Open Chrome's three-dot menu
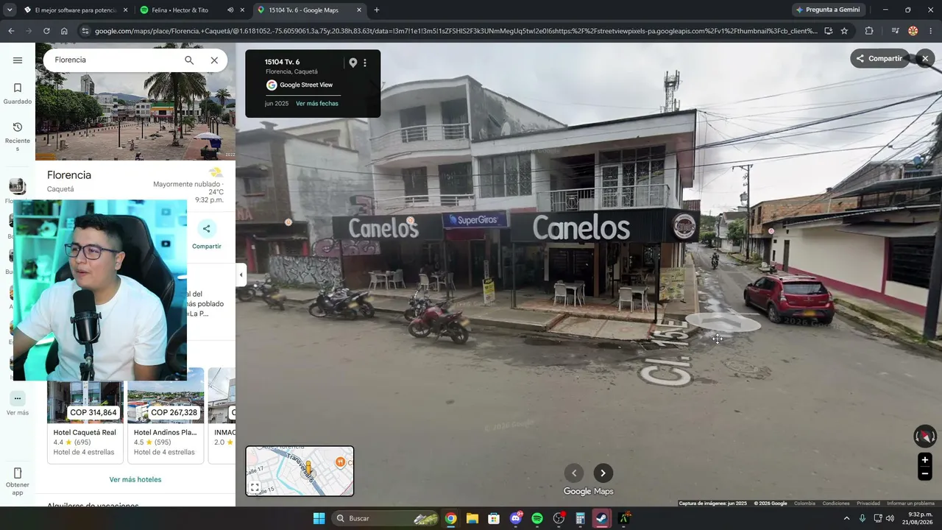The image size is (942, 530). click(931, 31)
